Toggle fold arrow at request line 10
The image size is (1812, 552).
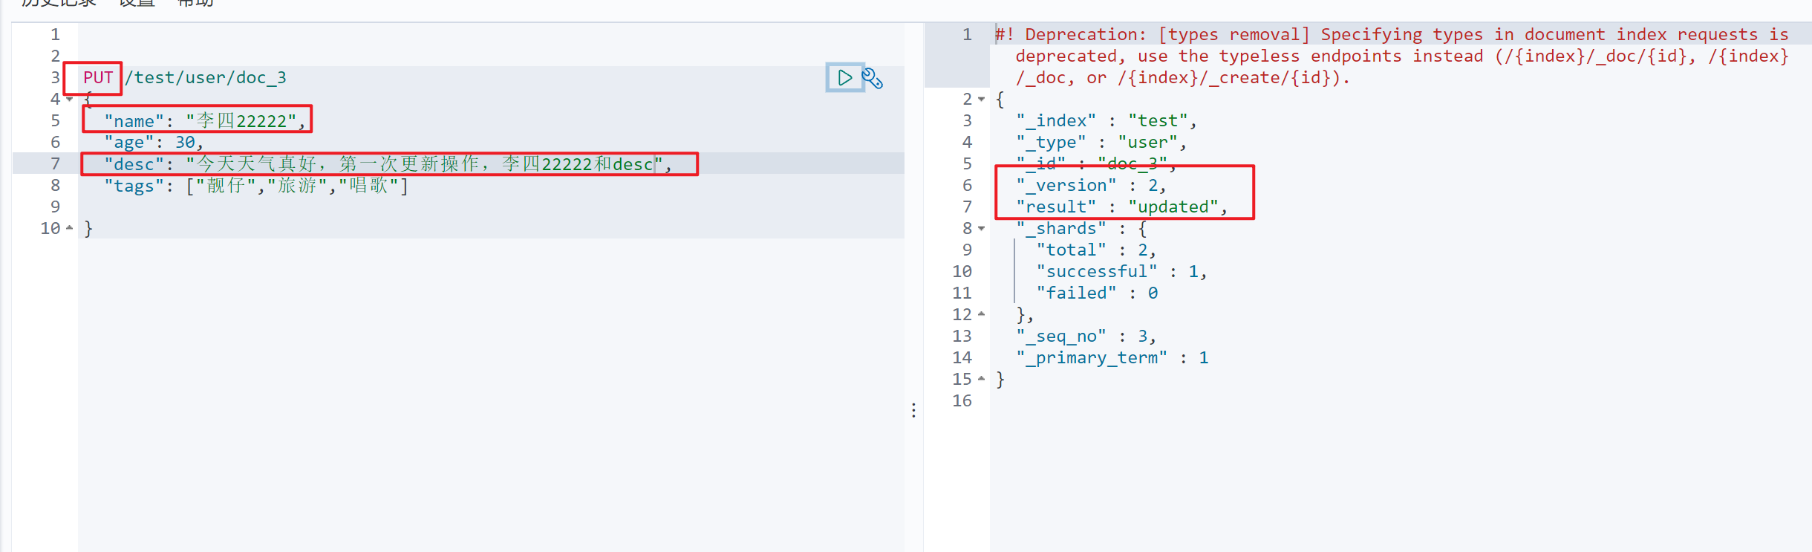click(x=70, y=228)
